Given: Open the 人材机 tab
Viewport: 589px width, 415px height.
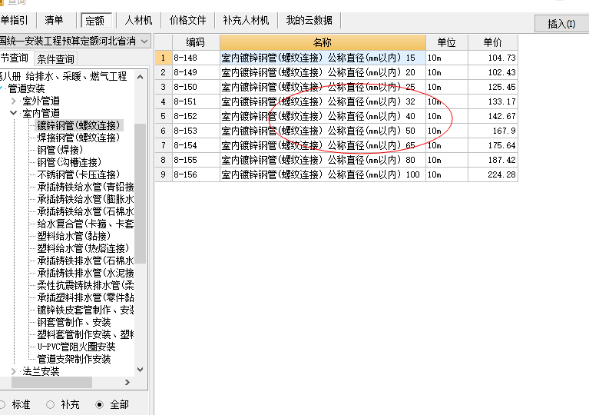Looking at the screenshot, I should point(138,20).
